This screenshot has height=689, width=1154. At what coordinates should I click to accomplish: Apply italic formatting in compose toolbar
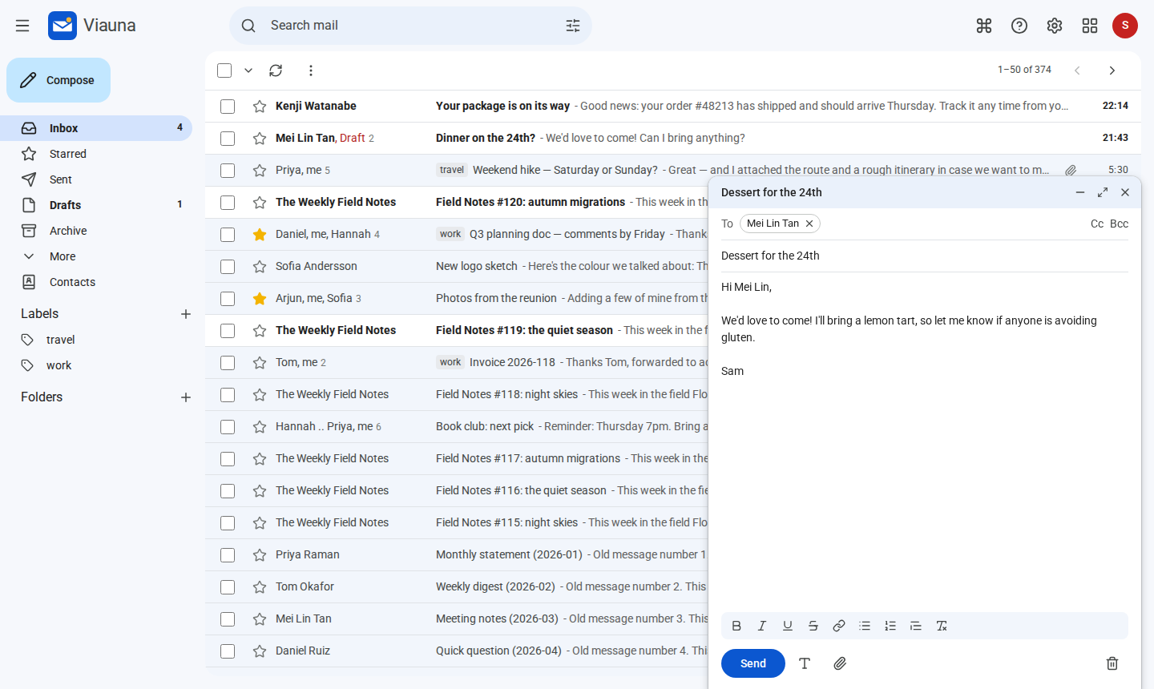pyautogui.click(x=762, y=626)
